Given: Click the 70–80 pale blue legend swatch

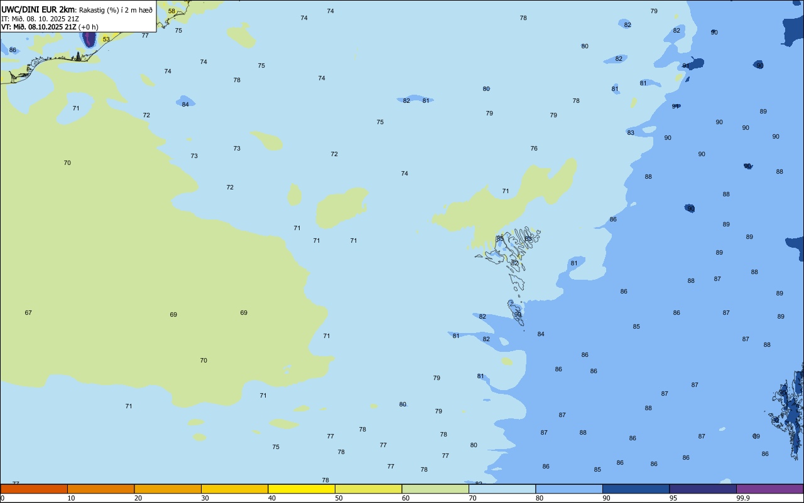Looking at the screenshot, I should click(x=502, y=489).
